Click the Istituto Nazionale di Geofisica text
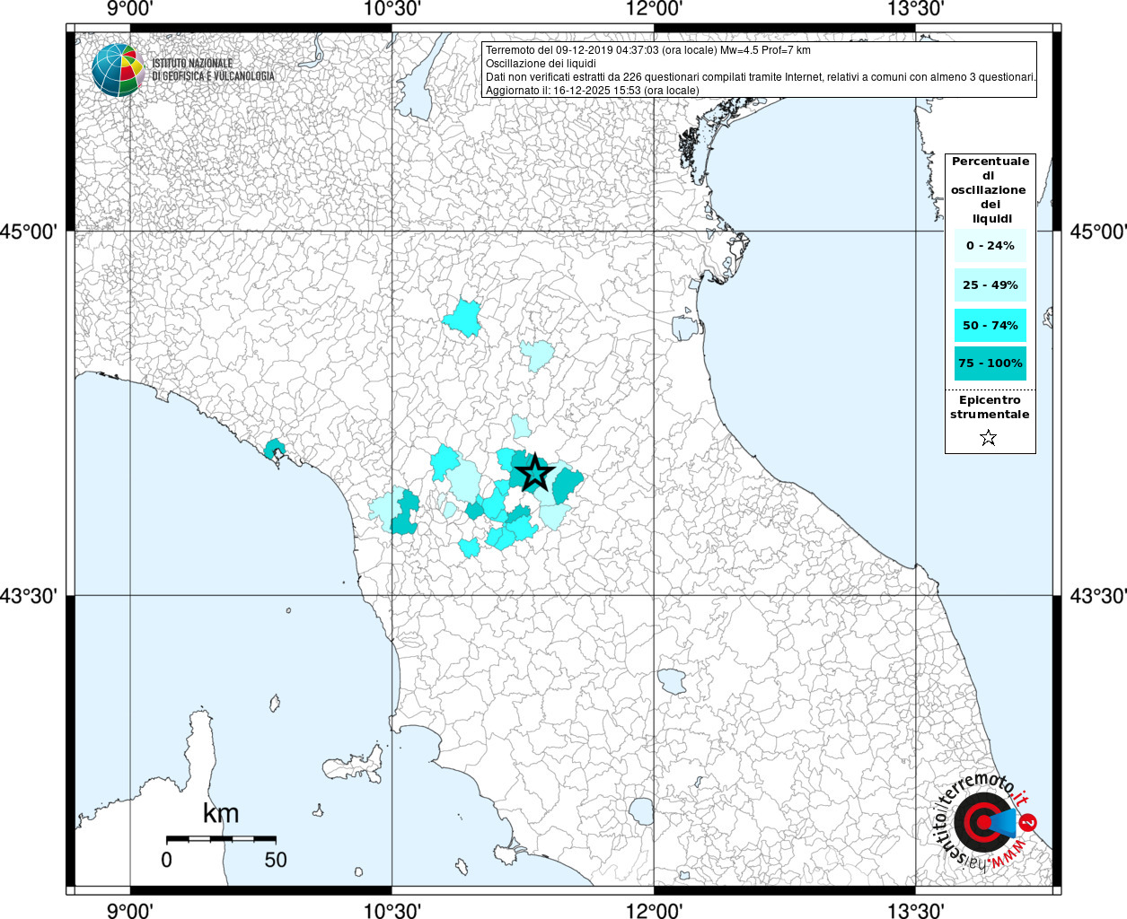1127x919 pixels. coord(213,70)
